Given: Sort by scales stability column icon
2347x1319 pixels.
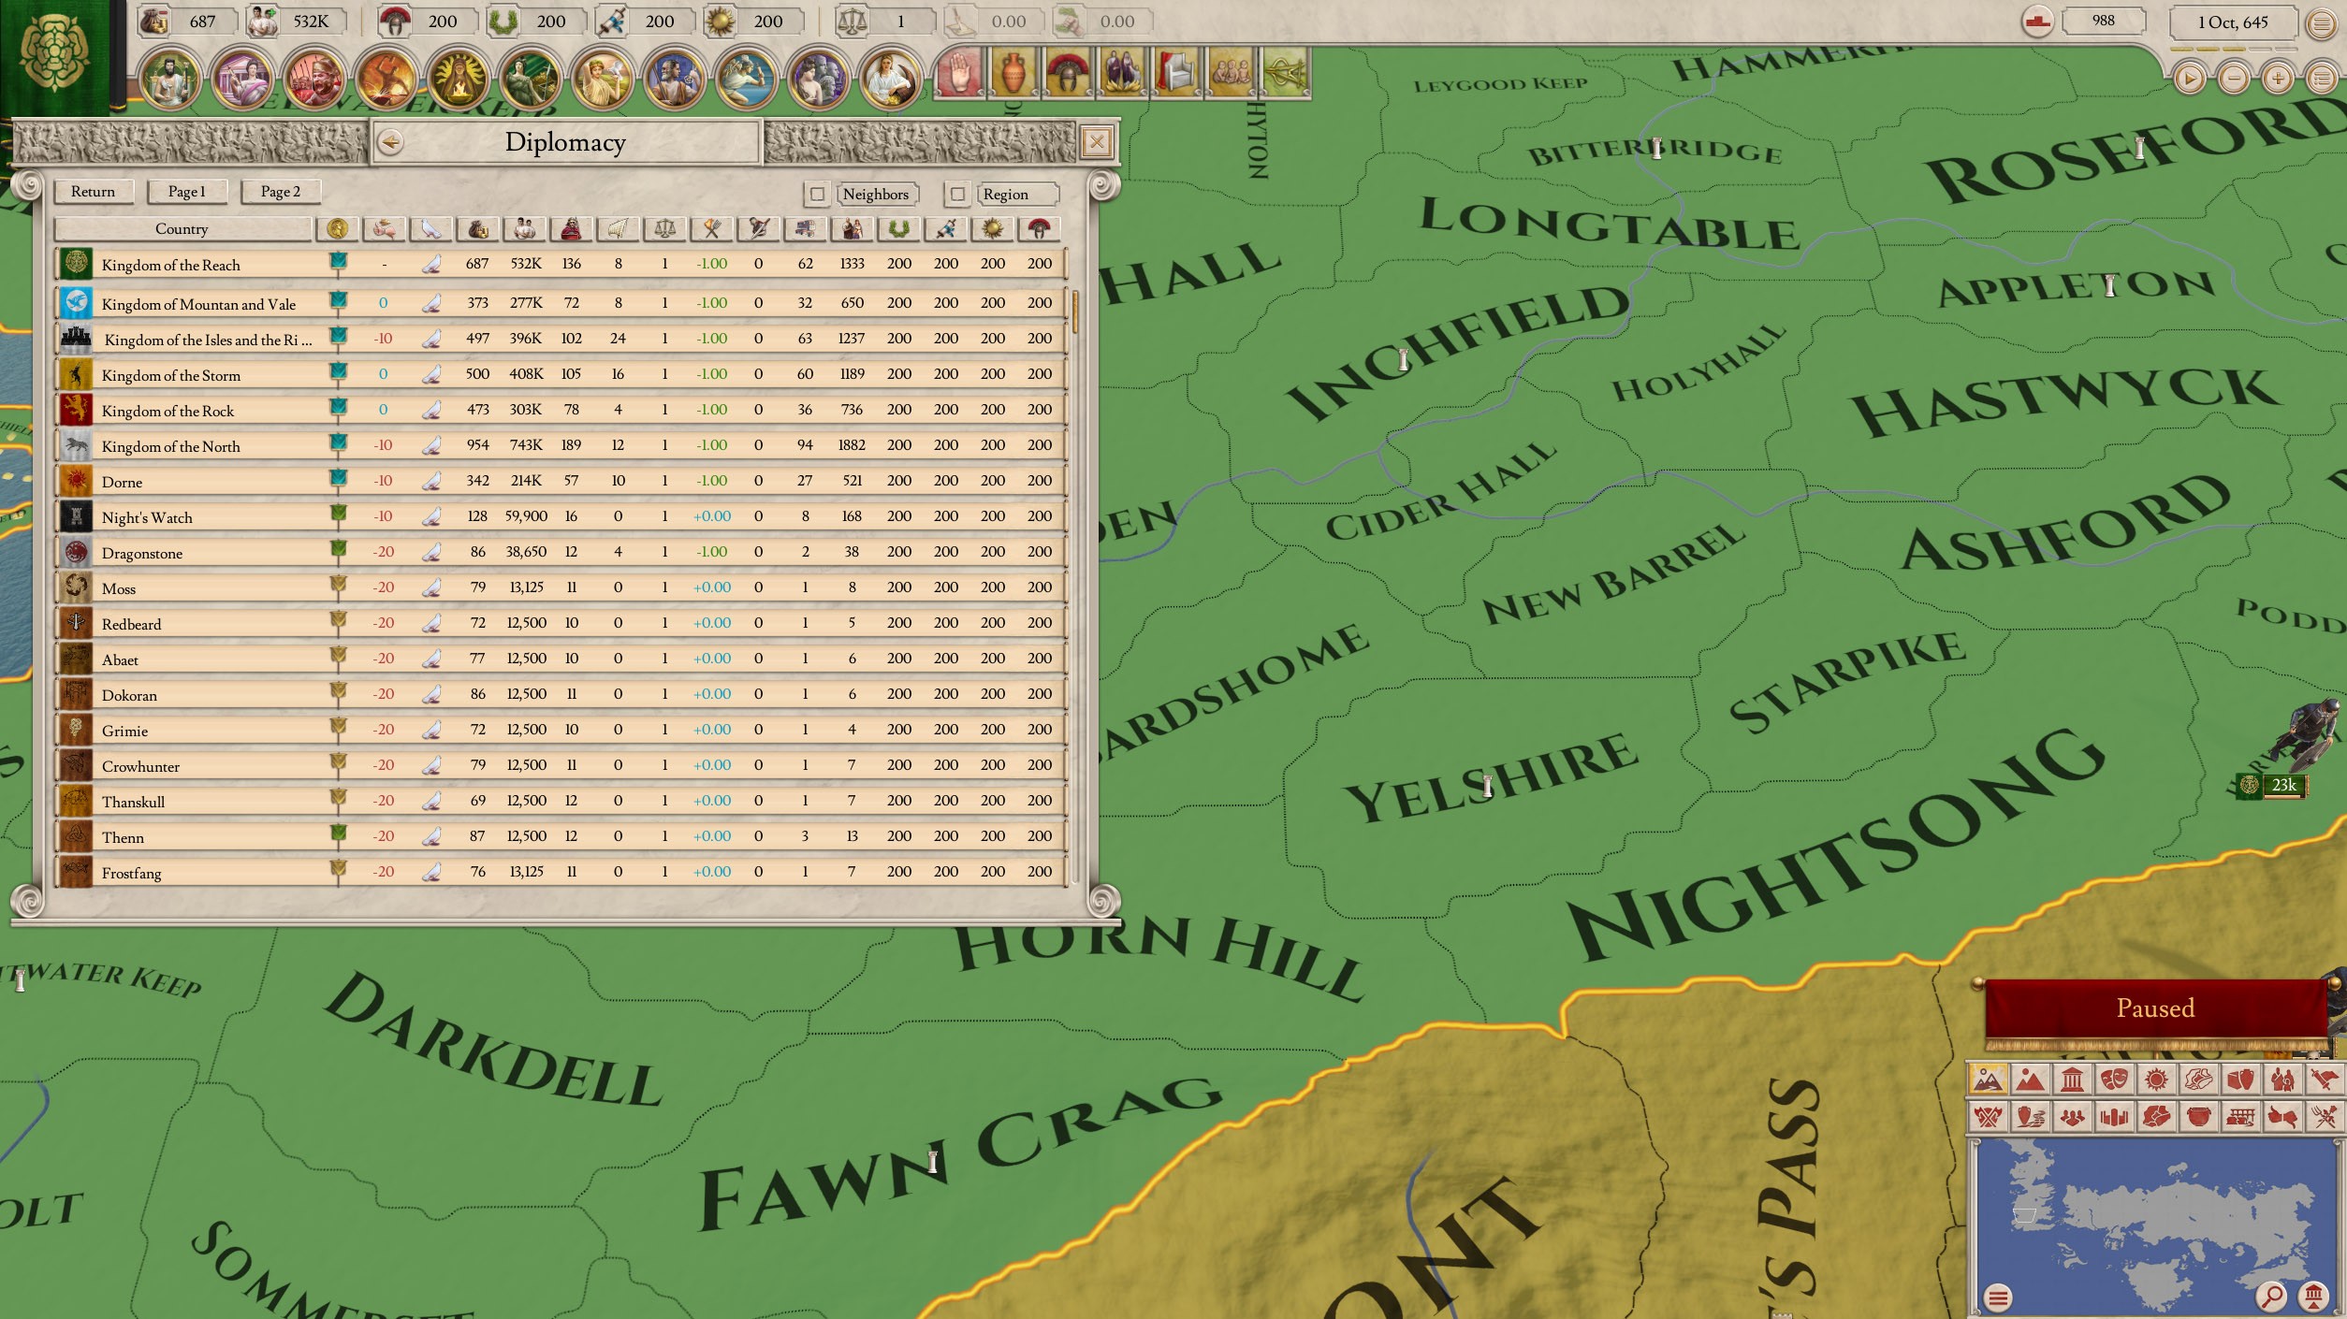Looking at the screenshot, I should click(x=665, y=229).
